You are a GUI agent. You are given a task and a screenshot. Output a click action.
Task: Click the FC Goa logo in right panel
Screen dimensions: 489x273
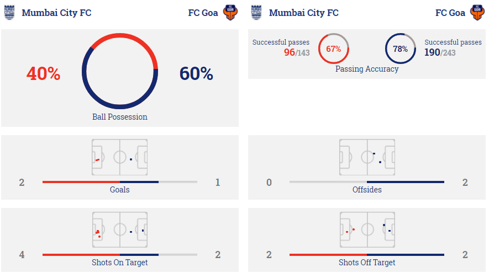477,13
